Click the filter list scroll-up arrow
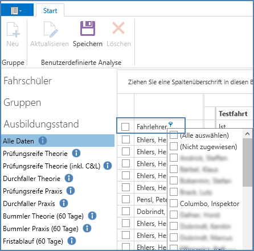Image resolution: width=254 pixels, height=251 pixels. click(x=247, y=134)
